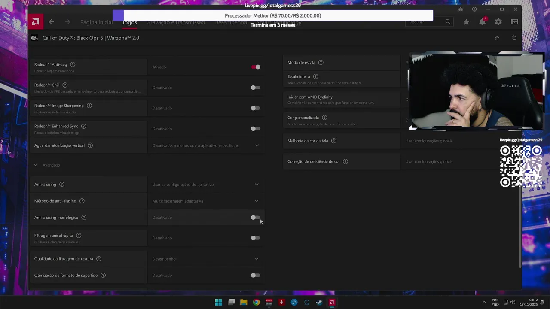Open AMD Software settings gear
Viewport: 550px width, 309px height.
498,22
